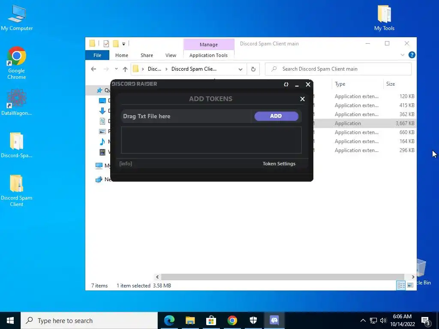Select the Discord-Spa... desktop folder
This screenshot has height=329, width=439.
coord(17,145)
